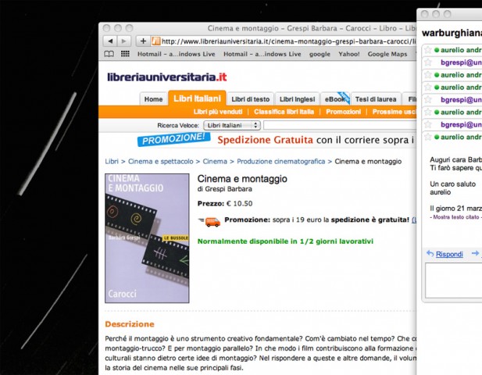Star the first aurelio message
The image size is (482, 375).
(428, 50)
